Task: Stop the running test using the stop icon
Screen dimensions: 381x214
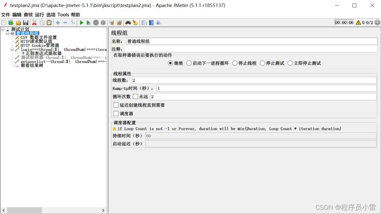Action: point(96,23)
